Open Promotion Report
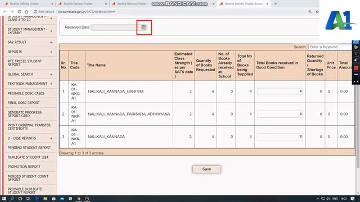The image size is (360, 202). pyautogui.click(x=24, y=167)
